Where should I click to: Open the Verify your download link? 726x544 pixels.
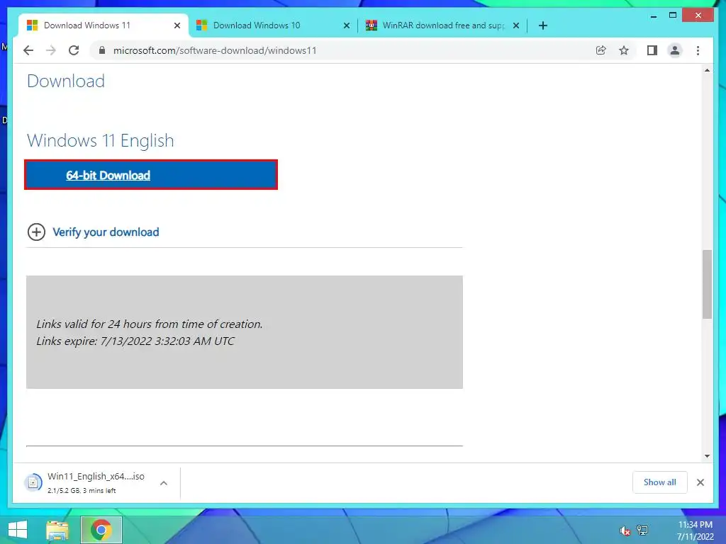point(106,232)
